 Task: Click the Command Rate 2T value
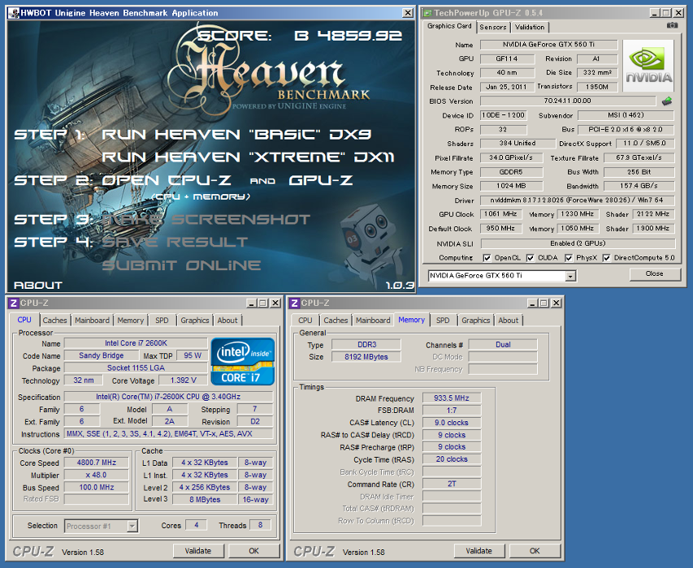[x=451, y=484]
